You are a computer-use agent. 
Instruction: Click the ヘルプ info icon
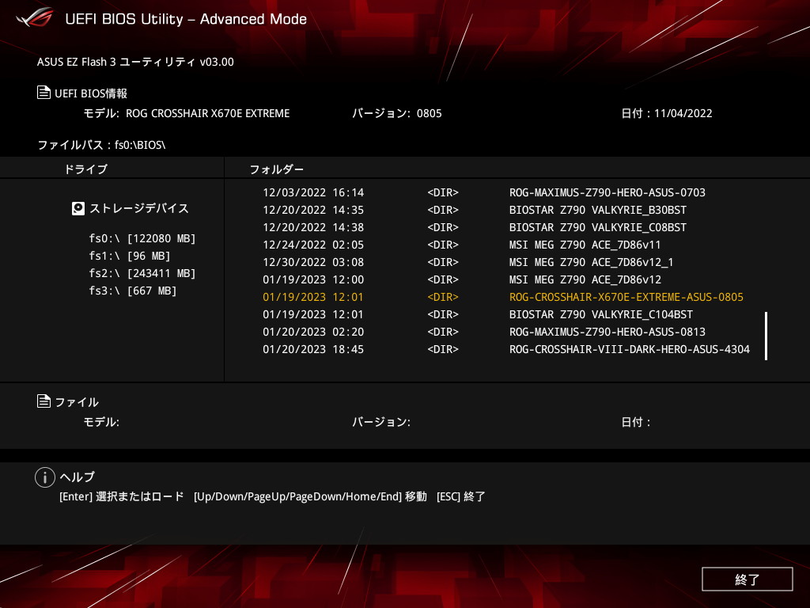(45, 477)
